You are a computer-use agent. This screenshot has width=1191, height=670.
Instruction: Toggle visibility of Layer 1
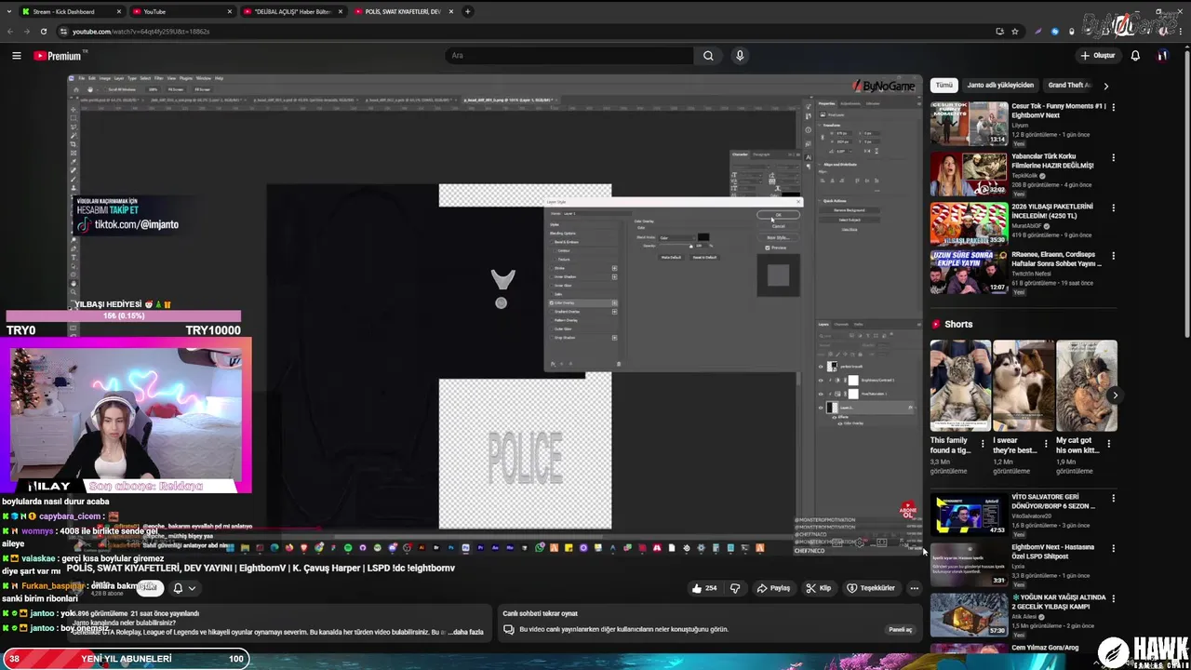[821, 408]
